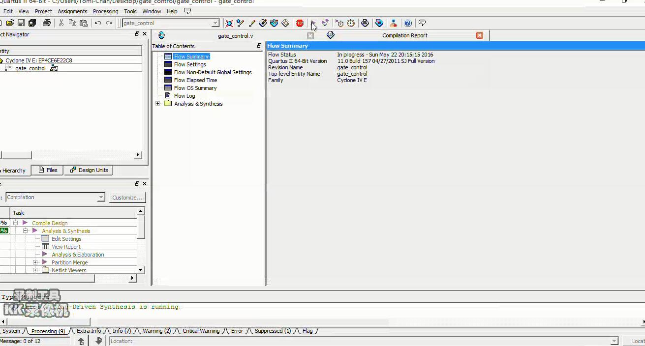645x346 pixels.
Task: Expand the Netlist Viewers folder
Action: click(x=35, y=270)
